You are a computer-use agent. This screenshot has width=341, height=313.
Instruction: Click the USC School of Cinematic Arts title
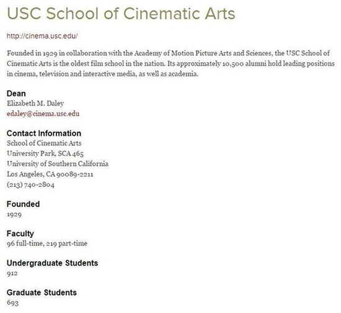click(x=121, y=14)
